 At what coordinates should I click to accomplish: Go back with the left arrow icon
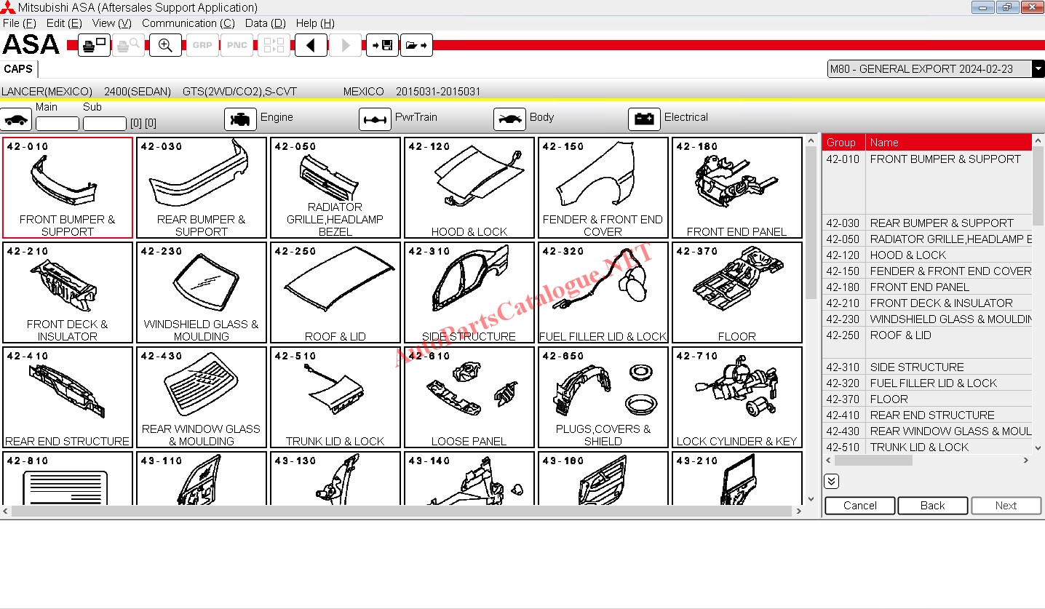click(311, 45)
